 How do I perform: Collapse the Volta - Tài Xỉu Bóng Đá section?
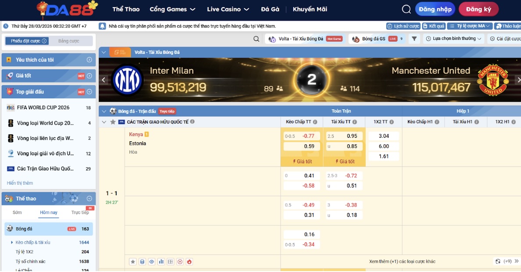tap(103, 52)
